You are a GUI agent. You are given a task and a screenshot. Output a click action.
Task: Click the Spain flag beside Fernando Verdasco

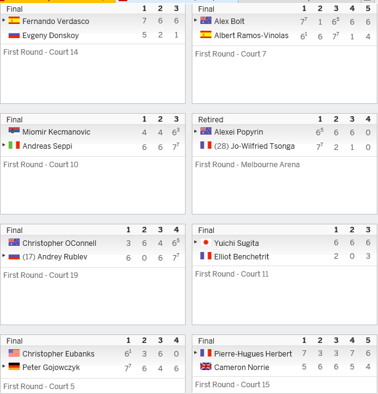click(14, 20)
